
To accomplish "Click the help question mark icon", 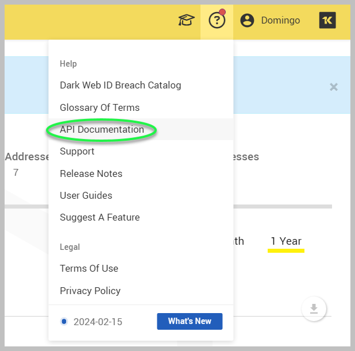I will [x=217, y=21].
